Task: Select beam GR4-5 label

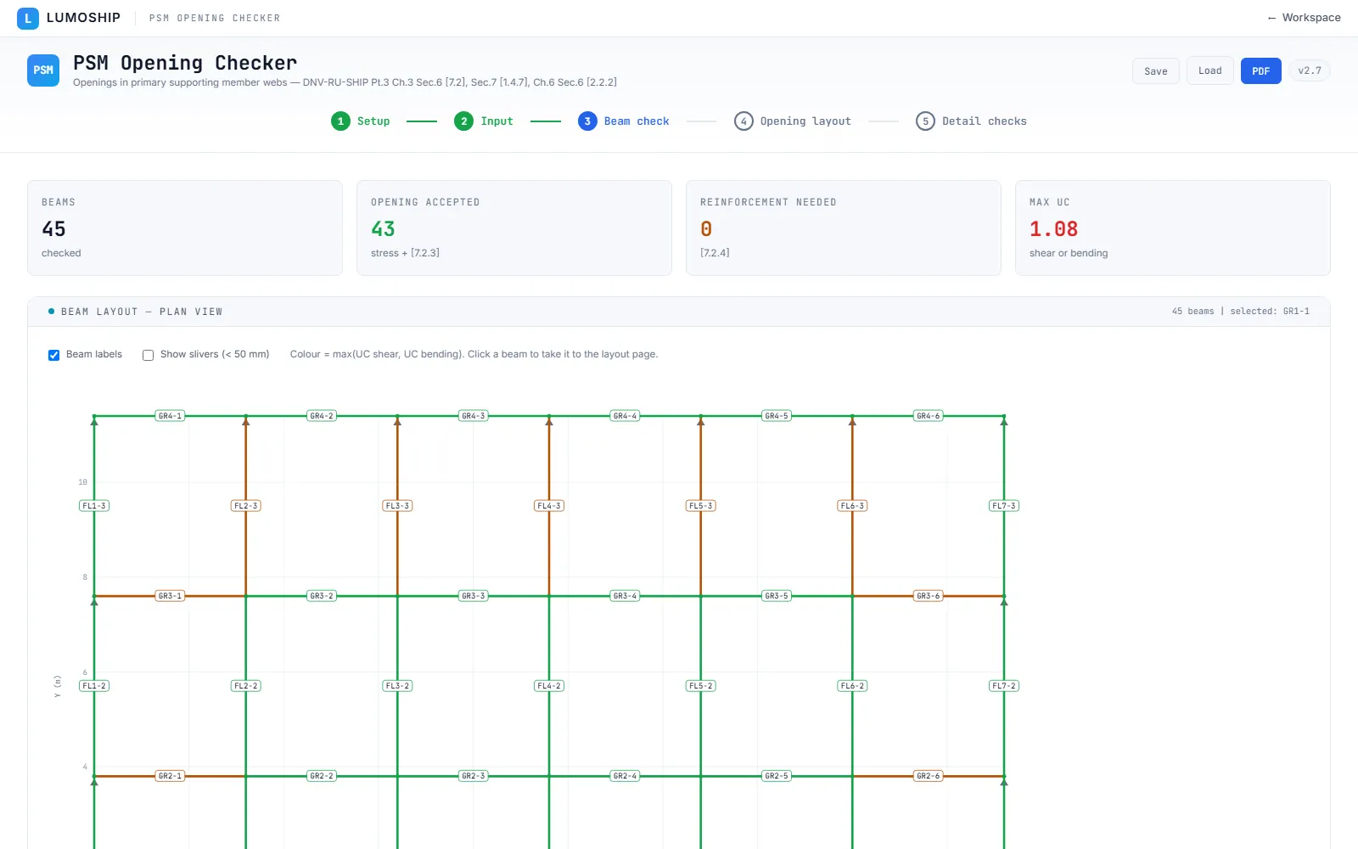Action: (x=777, y=416)
